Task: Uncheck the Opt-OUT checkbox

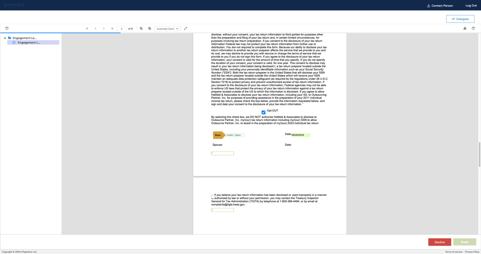Action: coord(263,113)
